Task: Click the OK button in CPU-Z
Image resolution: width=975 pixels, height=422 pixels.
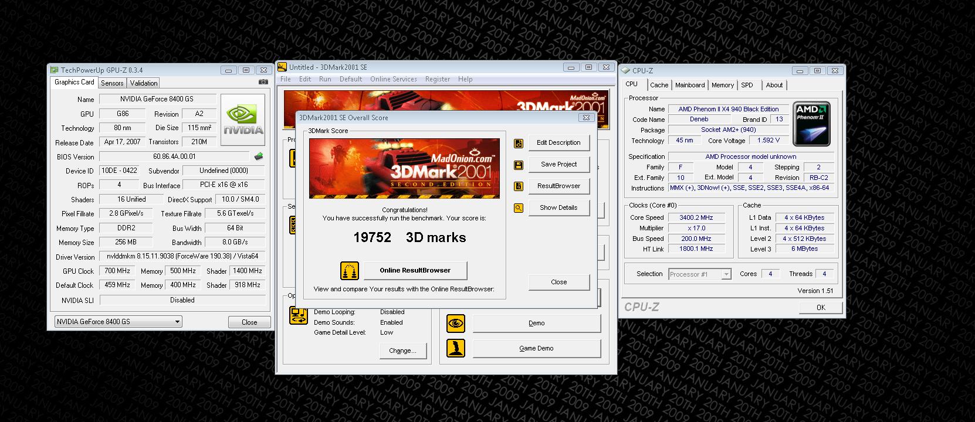Action: click(821, 307)
